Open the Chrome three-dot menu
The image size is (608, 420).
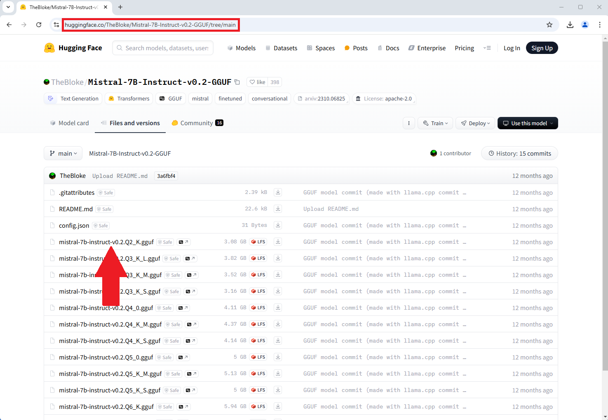coord(600,25)
